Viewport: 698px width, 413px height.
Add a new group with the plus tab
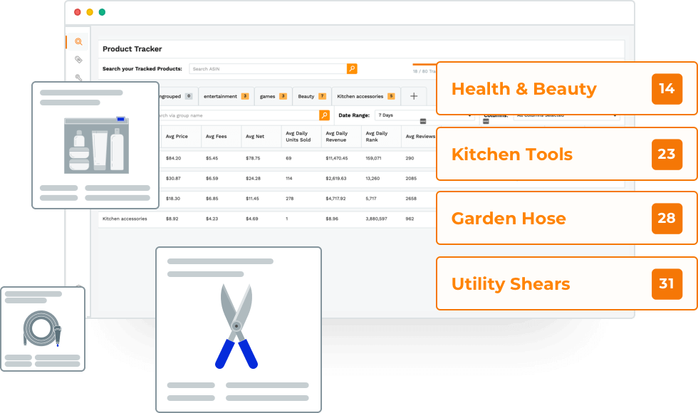click(x=414, y=96)
